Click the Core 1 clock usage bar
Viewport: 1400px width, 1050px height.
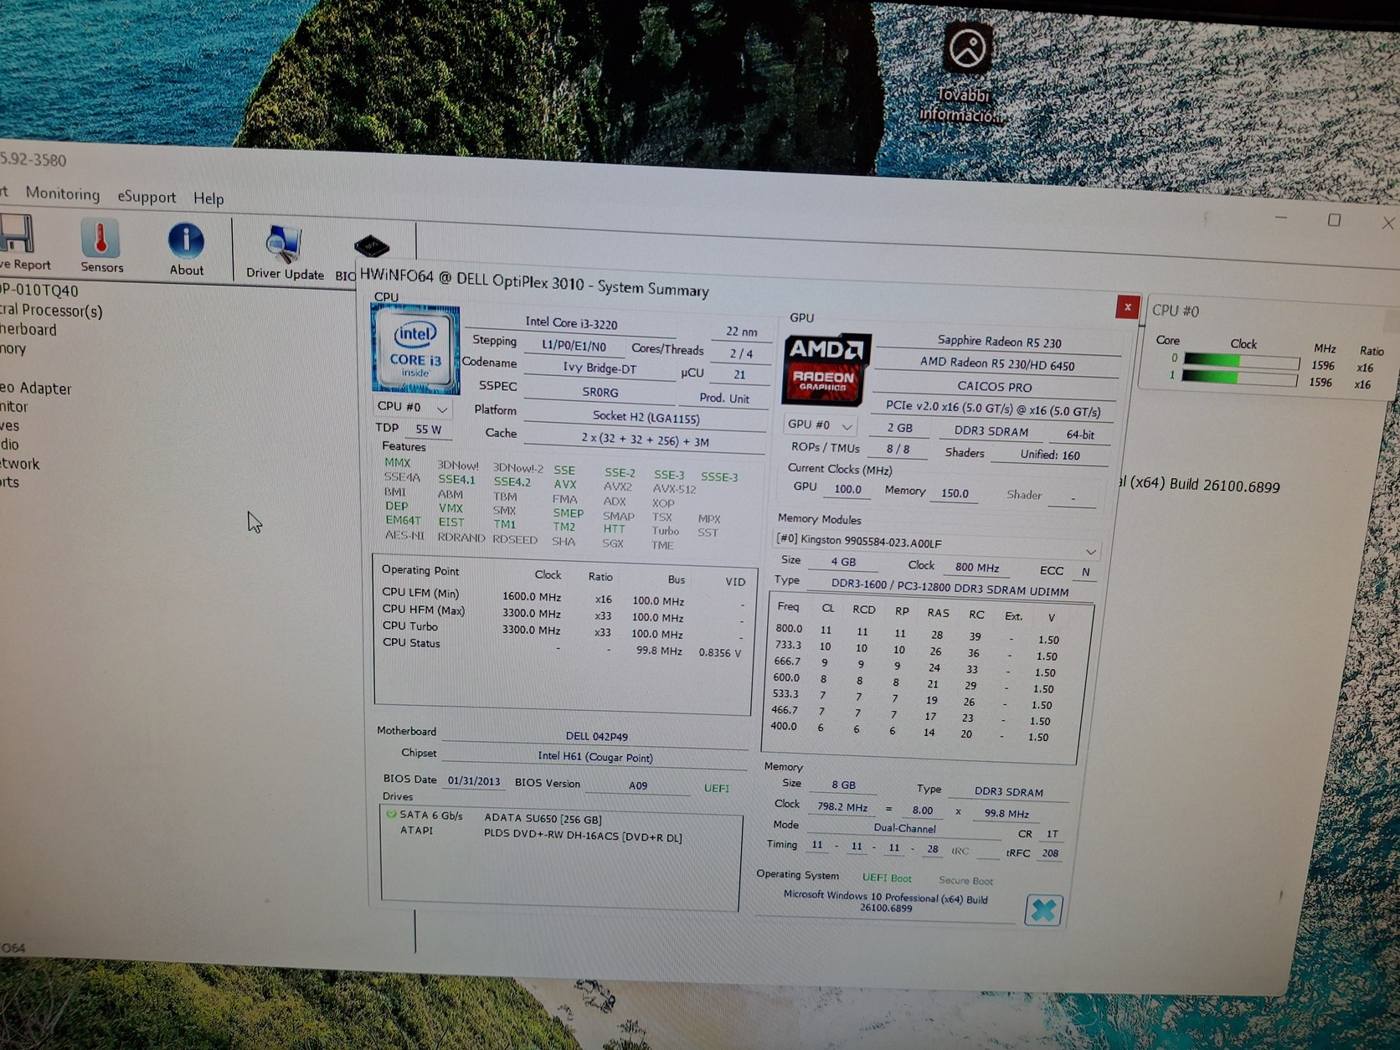click(x=1240, y=378)
